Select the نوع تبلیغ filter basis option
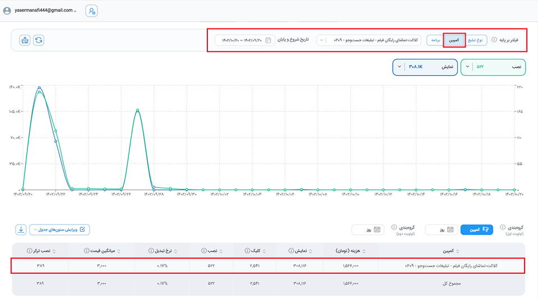Viewport: 538px width, 299px height. [477, 40]
